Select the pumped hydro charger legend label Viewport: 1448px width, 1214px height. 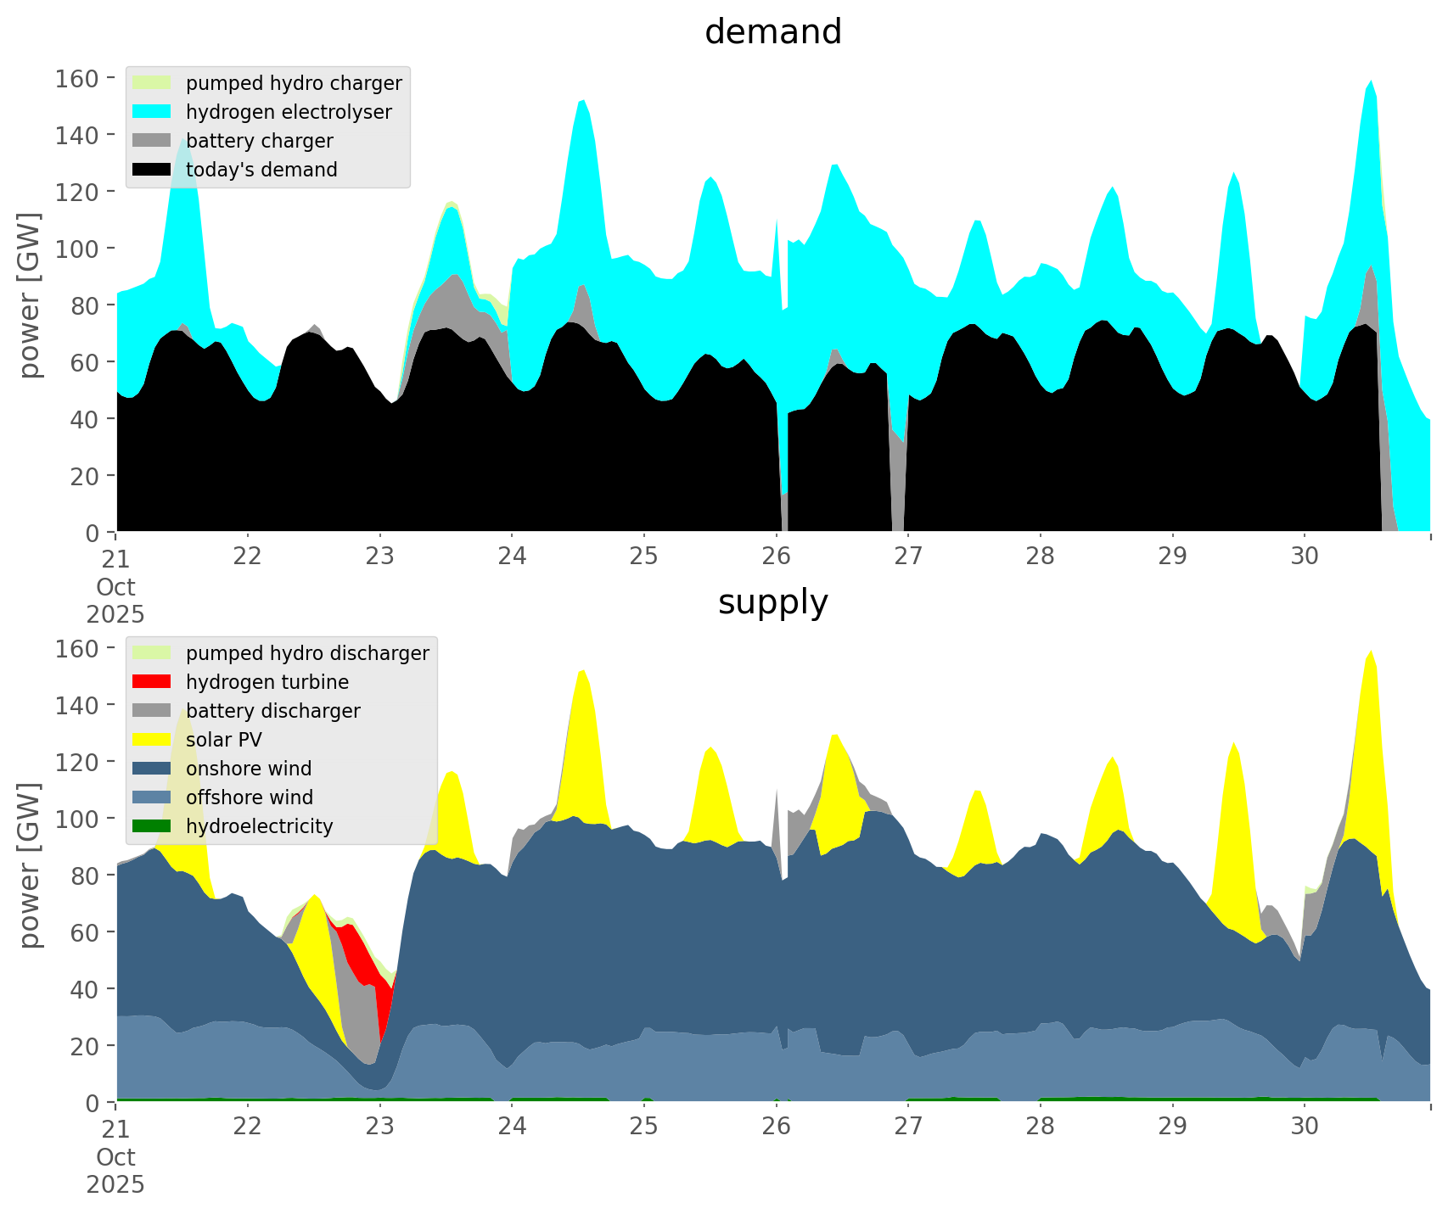coord(294,83)
